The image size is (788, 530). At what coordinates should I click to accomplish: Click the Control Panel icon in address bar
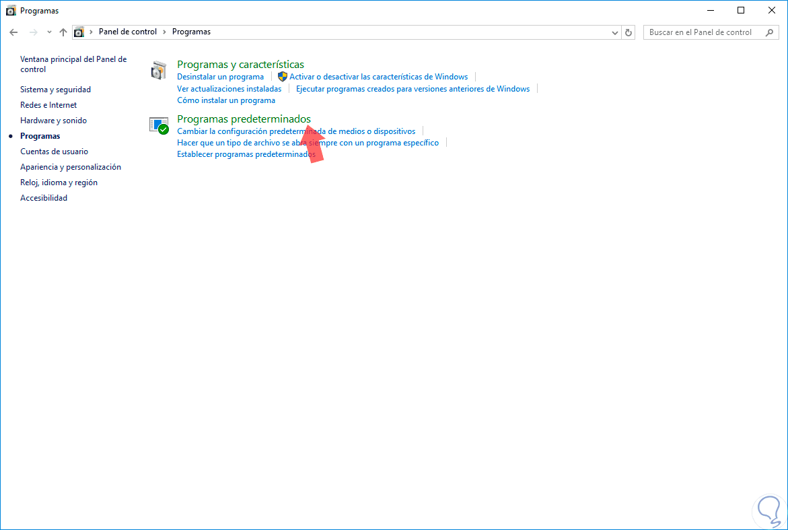[79, 32]
